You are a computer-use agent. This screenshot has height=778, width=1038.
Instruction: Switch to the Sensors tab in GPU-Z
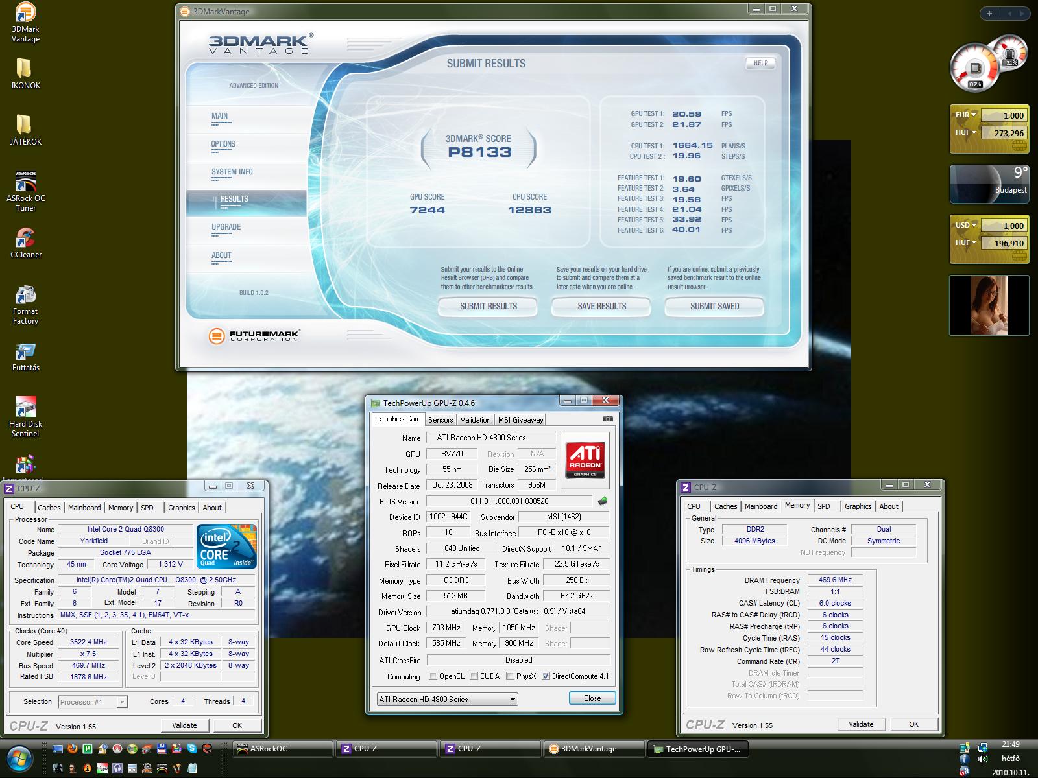click(441, 420)
